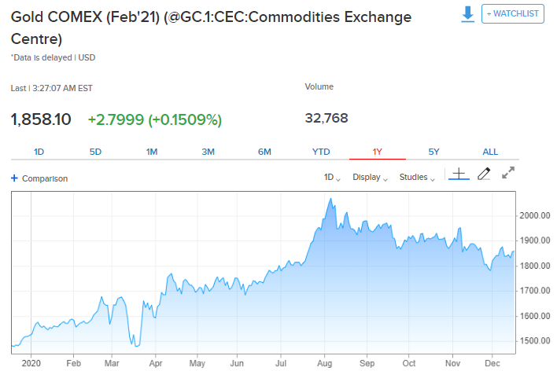Expand the Studies dropdown
The height and width of the screenshot is (378, 557).
click(x=417, y=178)
